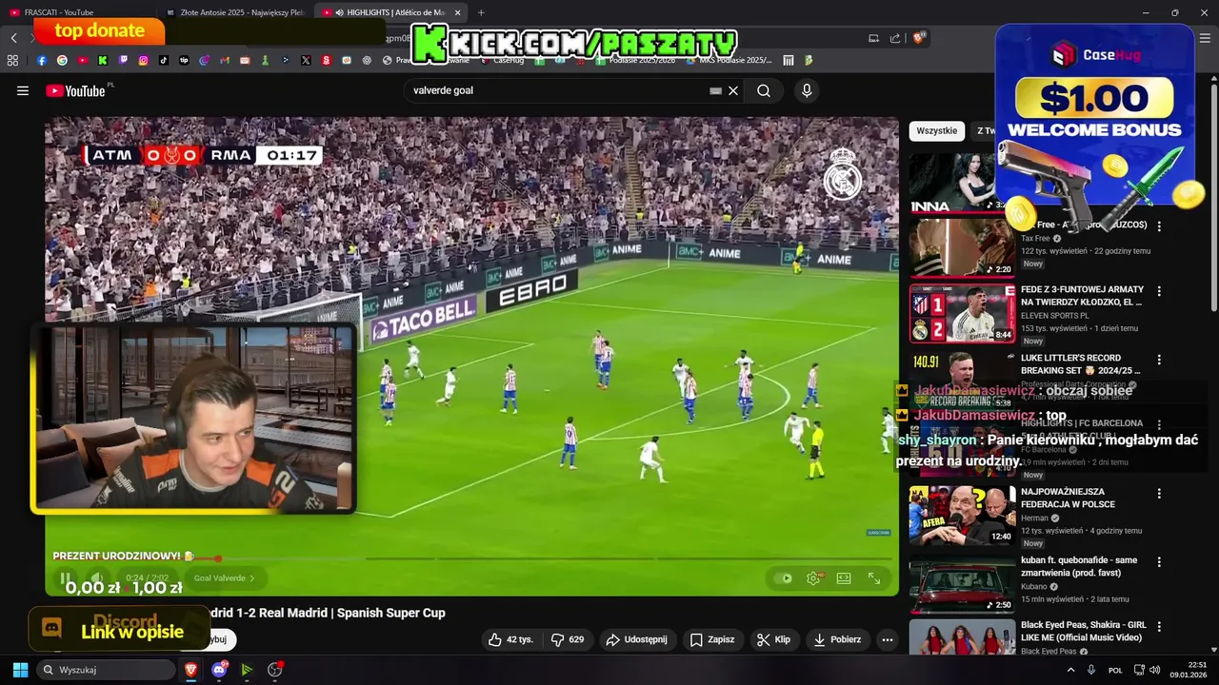Close the HIGHLIGHTS Atlético tab

pos(458,12)
